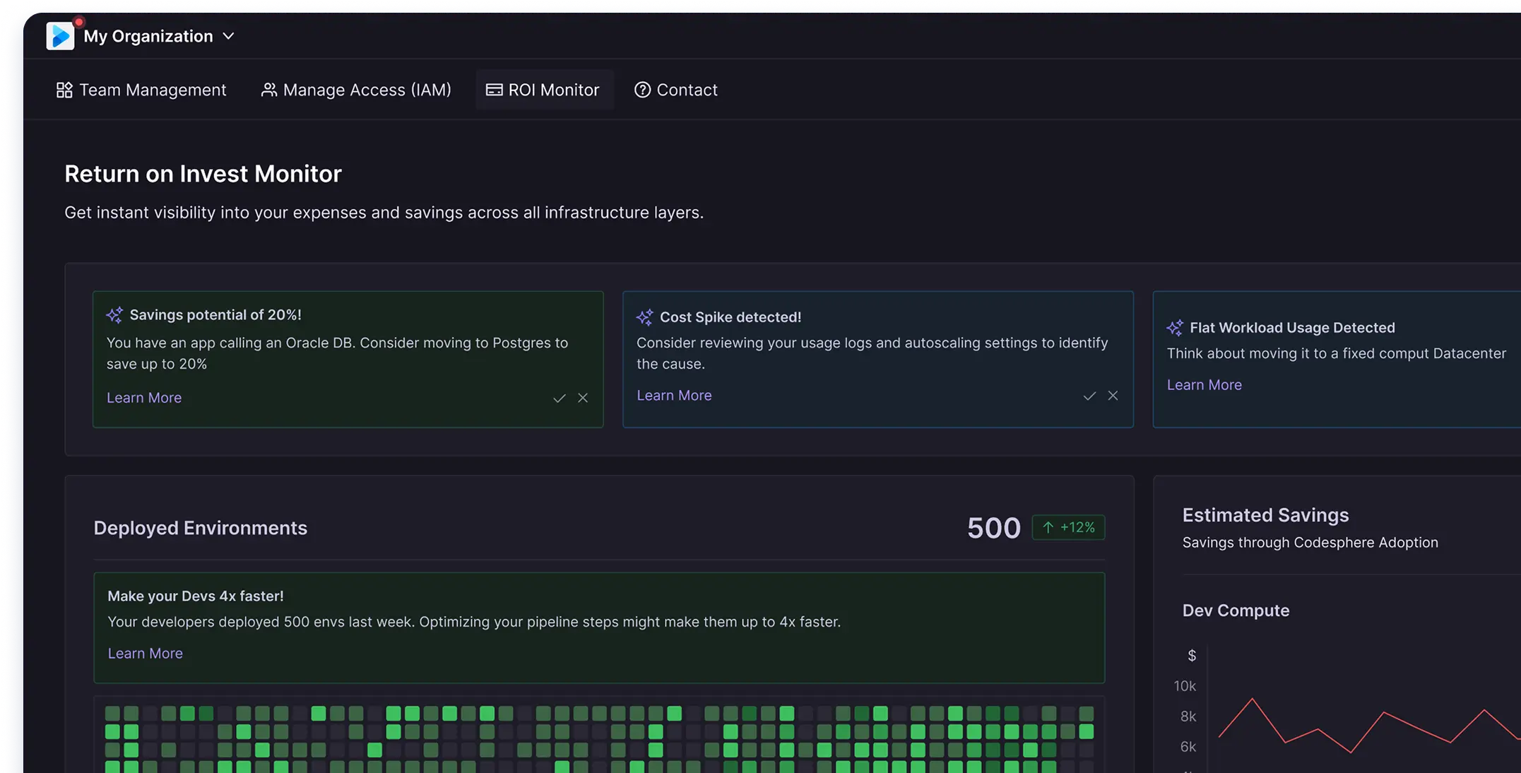This screenshot has width=1521, height=773.
Task: Click the sparkle icon on Flat Workload card
Action: (x=1175, y=328)
